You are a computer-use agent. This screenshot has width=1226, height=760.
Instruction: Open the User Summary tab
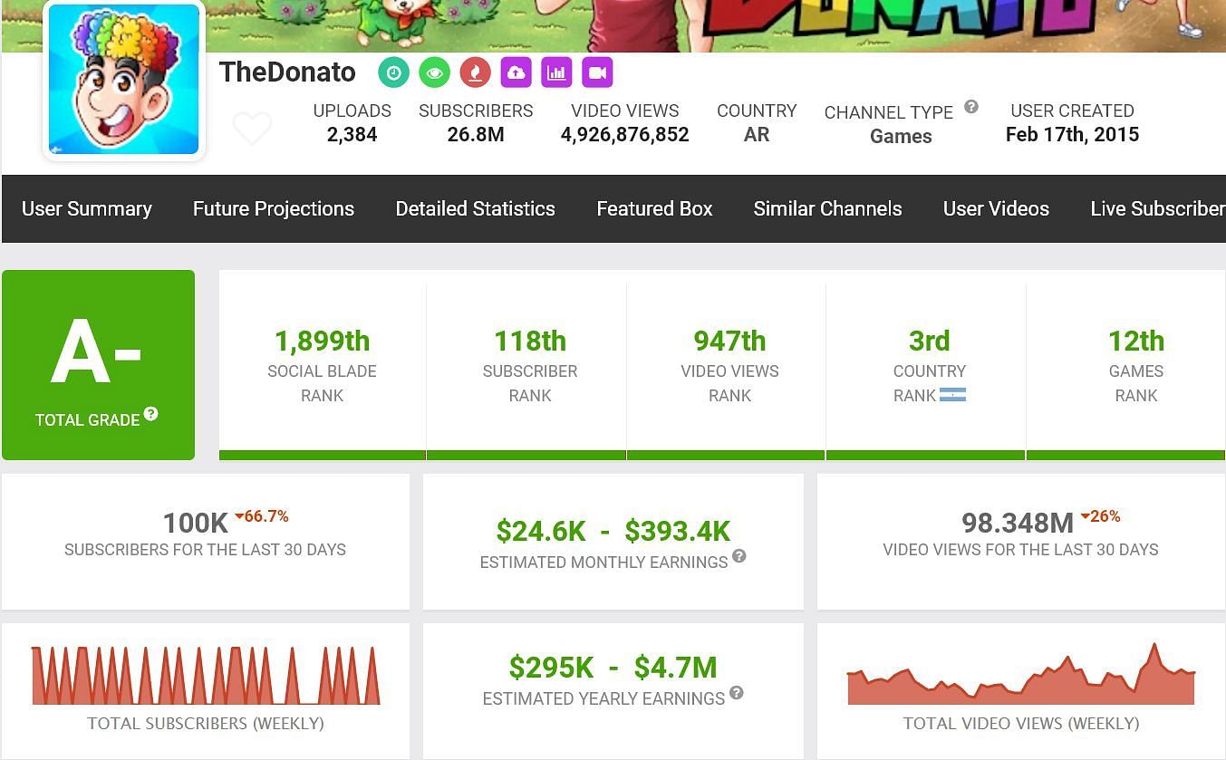pyautogui.click(x=87, y=208)
